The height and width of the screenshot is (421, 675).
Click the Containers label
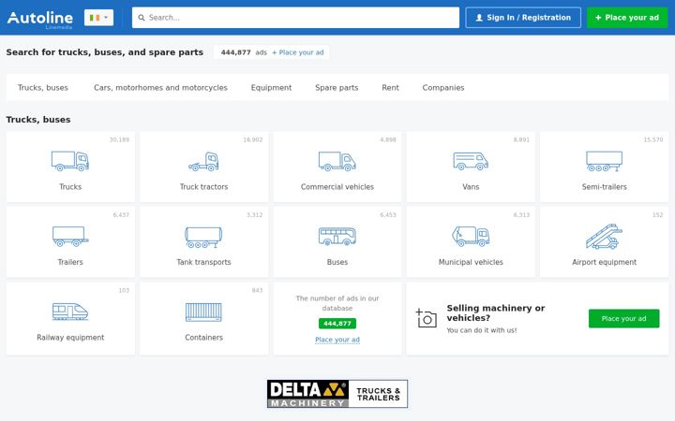click(x=203, y=338)
